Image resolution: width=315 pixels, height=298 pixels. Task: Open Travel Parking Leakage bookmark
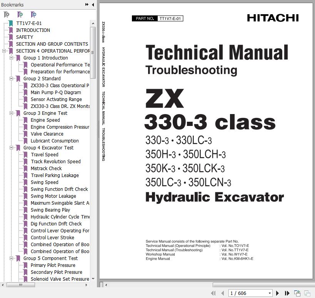click(x=55, y=175)
